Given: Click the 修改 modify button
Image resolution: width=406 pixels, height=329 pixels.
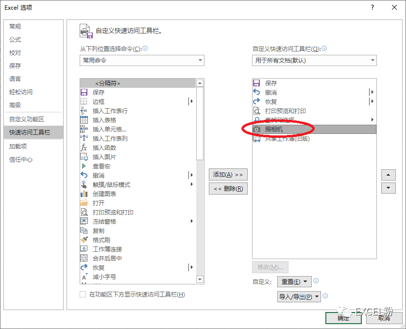Looking at the screenshot, I should point(270,267).
